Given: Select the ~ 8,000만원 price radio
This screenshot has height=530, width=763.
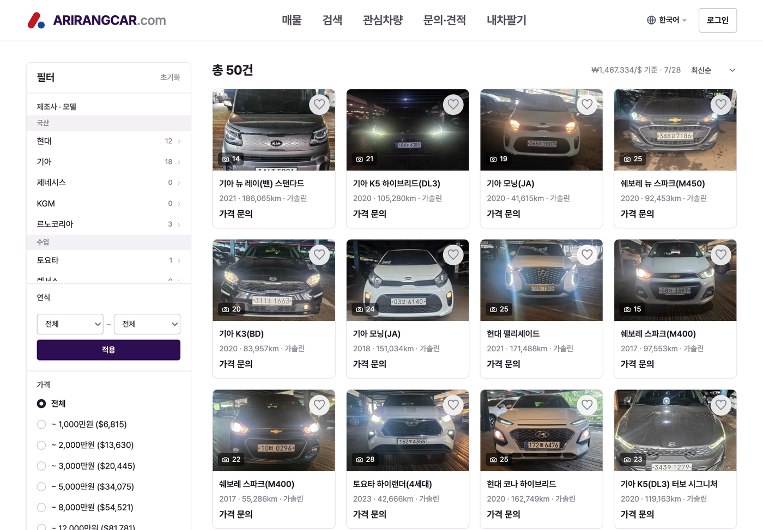Looking at the screenshot, I should pos(41,507).
